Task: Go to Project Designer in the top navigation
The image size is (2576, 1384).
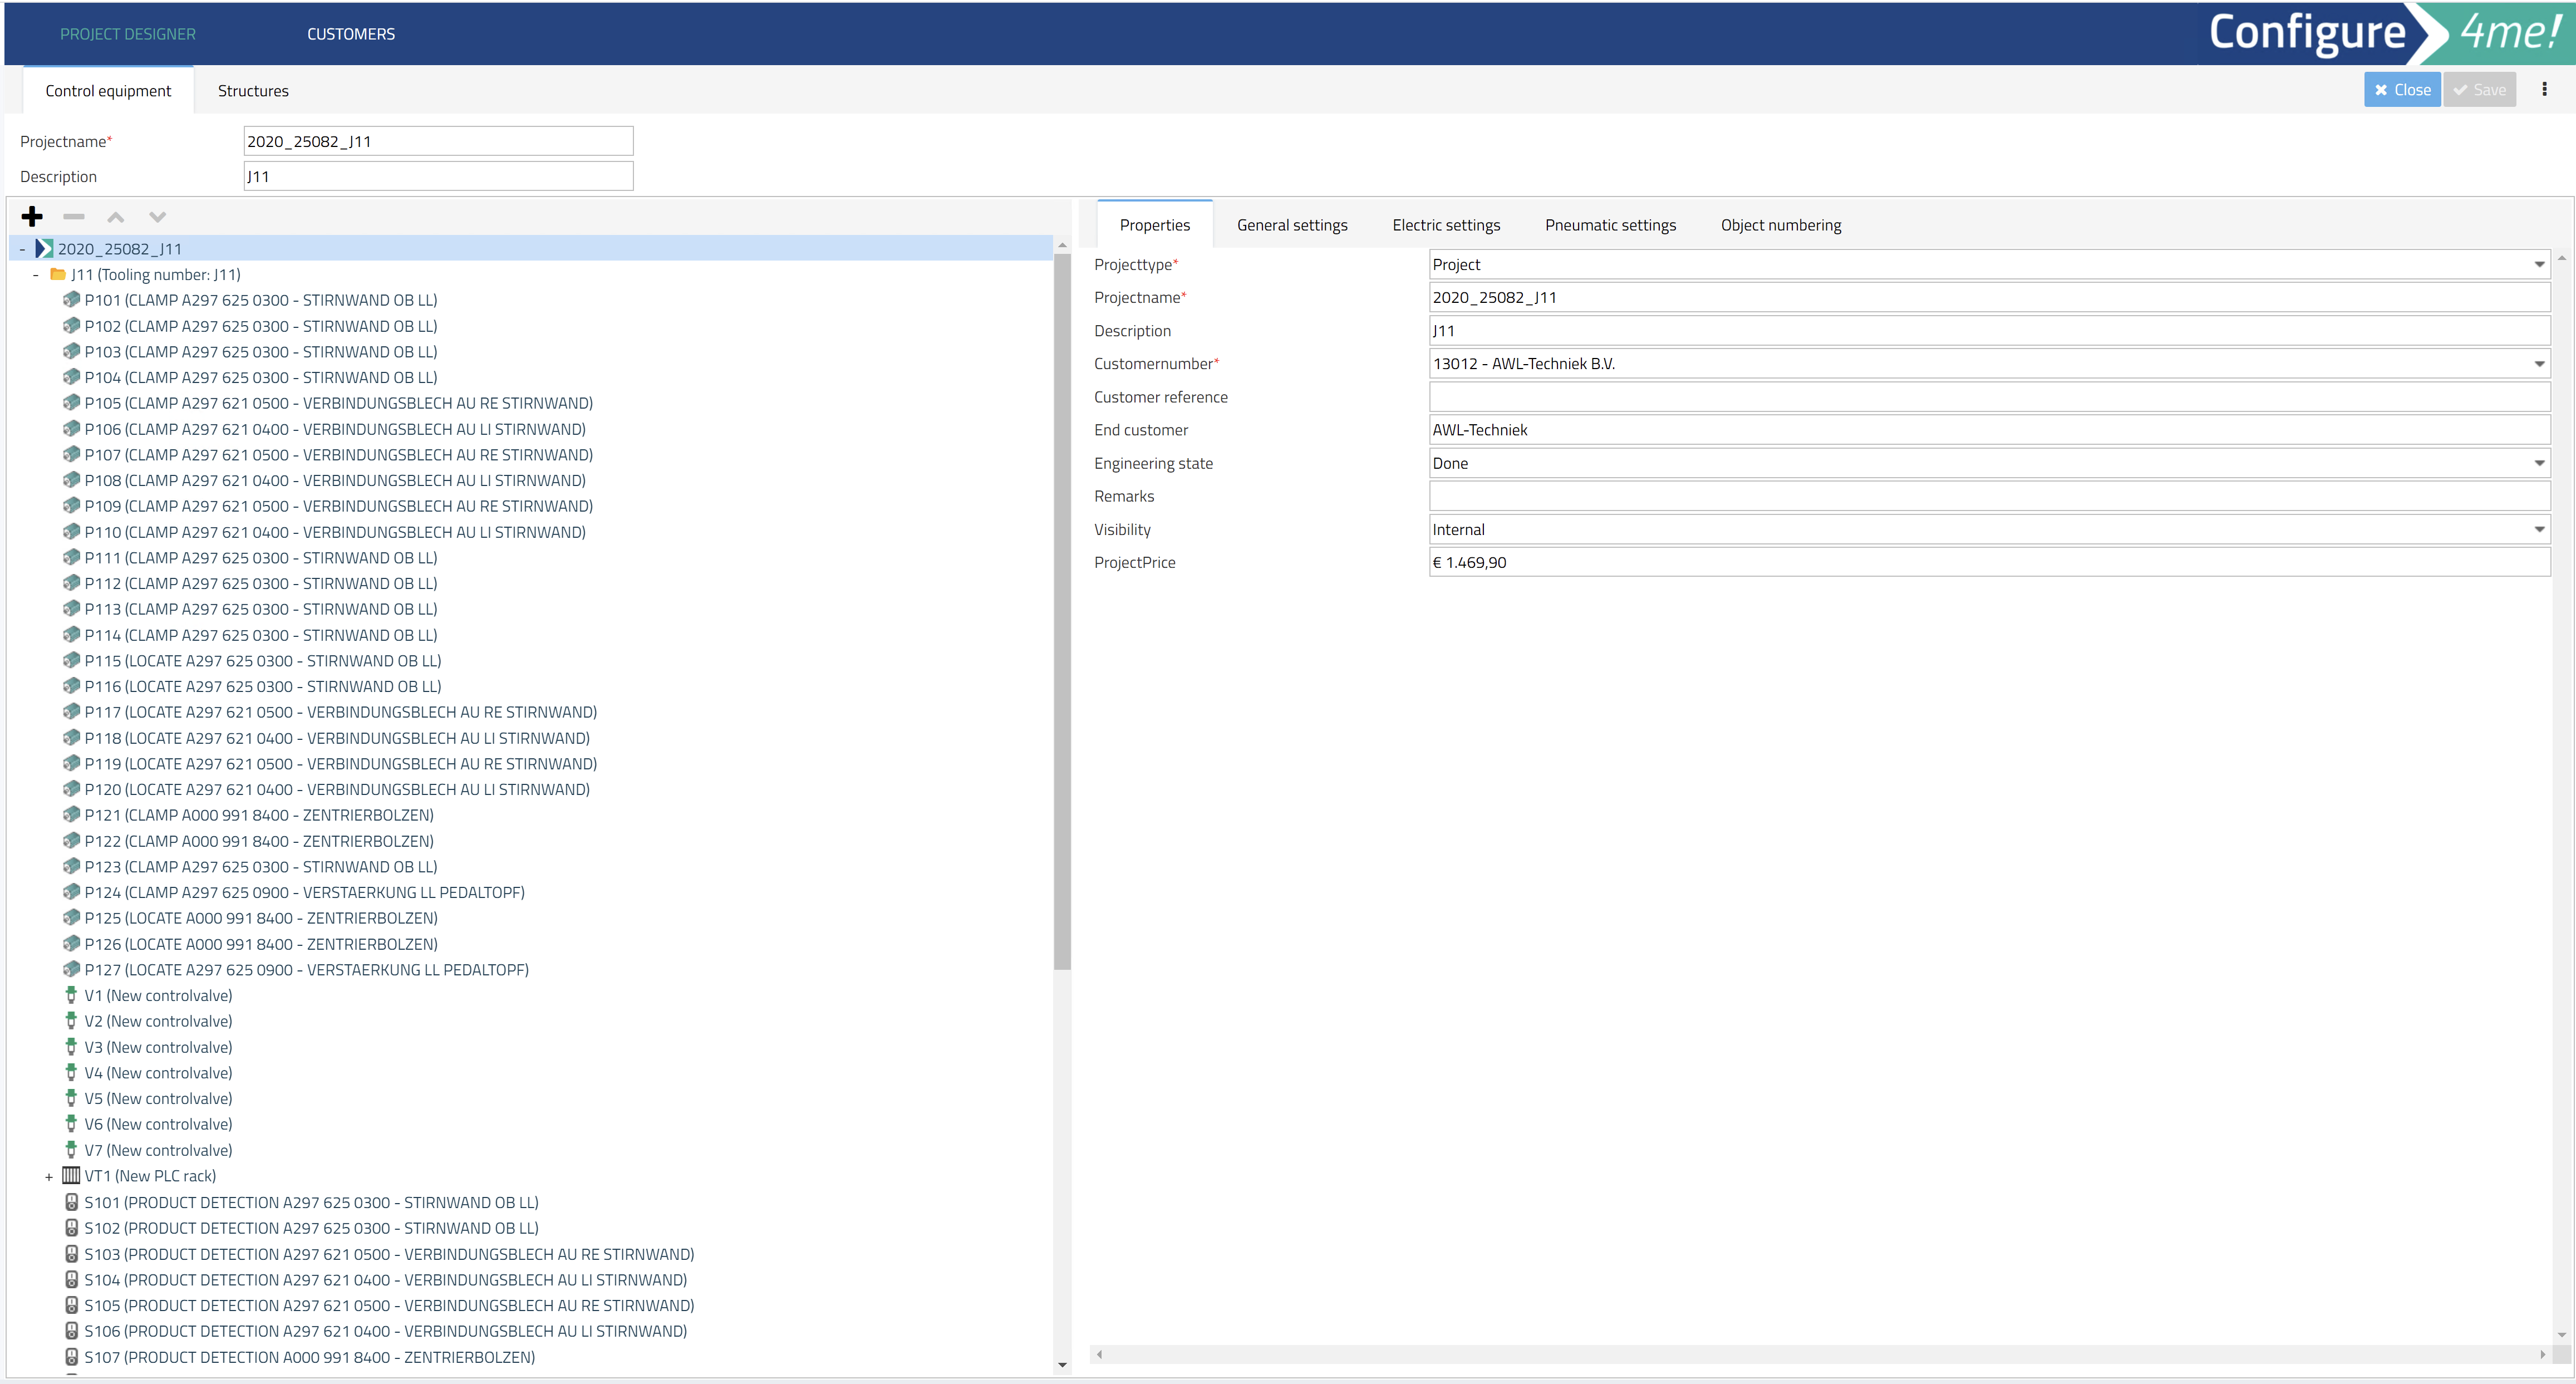Action: pos(128,34)
